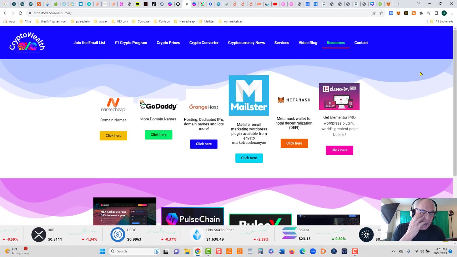The image size is (457, 257).
Task: Open the Contact nav item
Action: tap(361, 42)
